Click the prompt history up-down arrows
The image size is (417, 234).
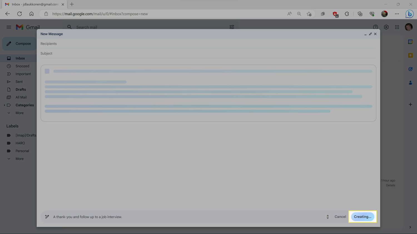pyautogui.click(x=327, y=217)
